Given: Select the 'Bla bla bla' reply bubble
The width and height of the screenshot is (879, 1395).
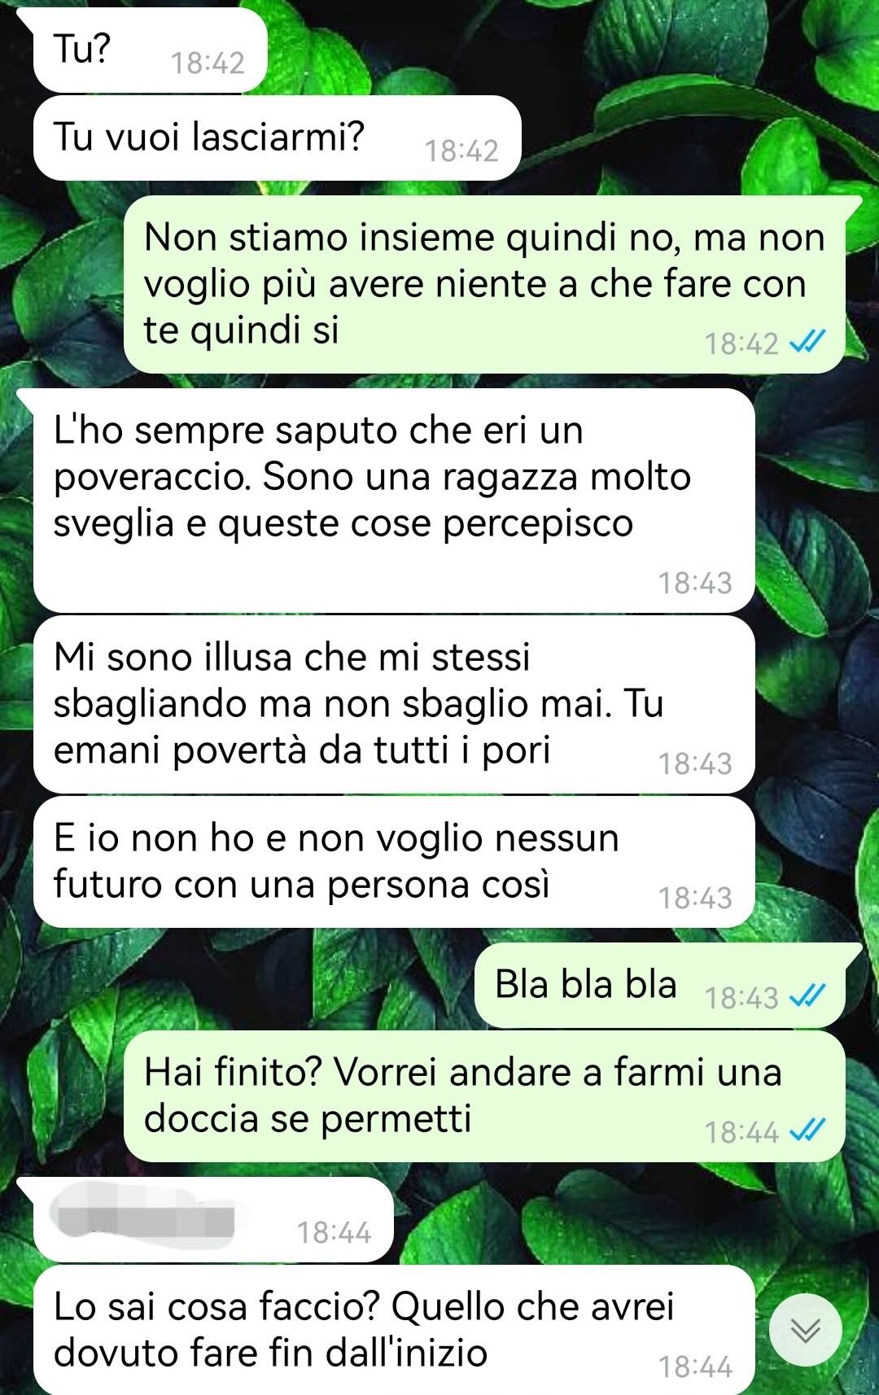Looking at the screenshot, I should tap(660, 986).
